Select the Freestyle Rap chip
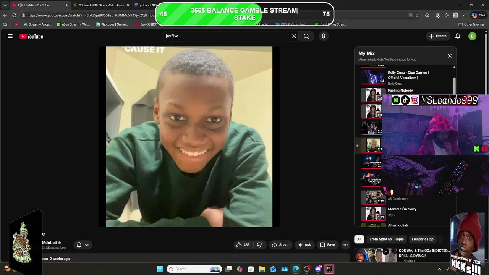 pos(423,239)
